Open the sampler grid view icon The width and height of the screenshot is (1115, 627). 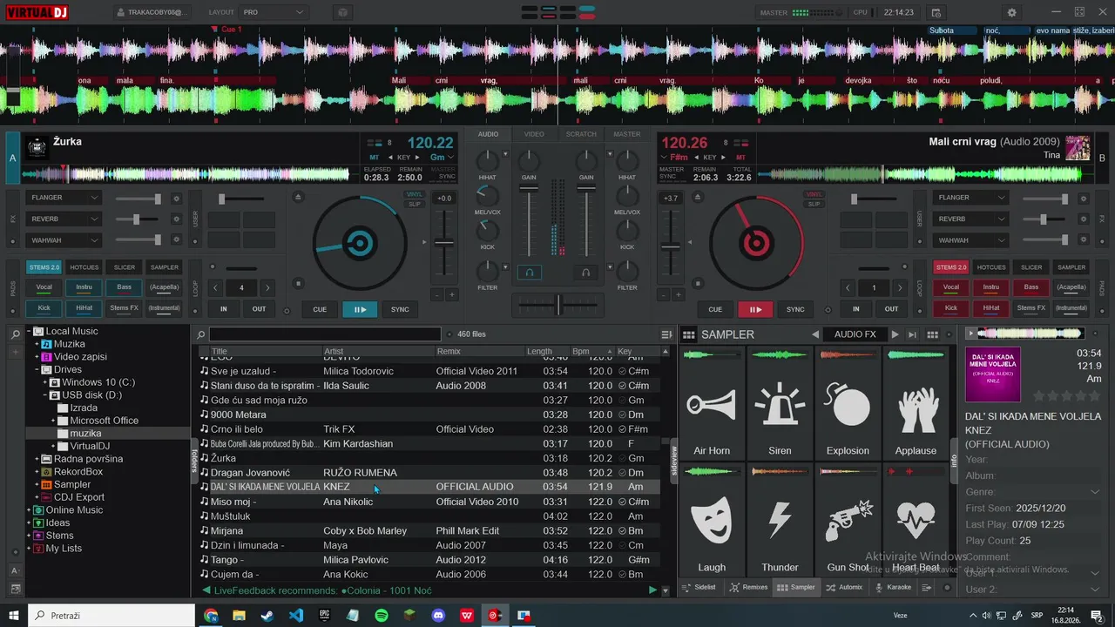[x=688, y=334]
